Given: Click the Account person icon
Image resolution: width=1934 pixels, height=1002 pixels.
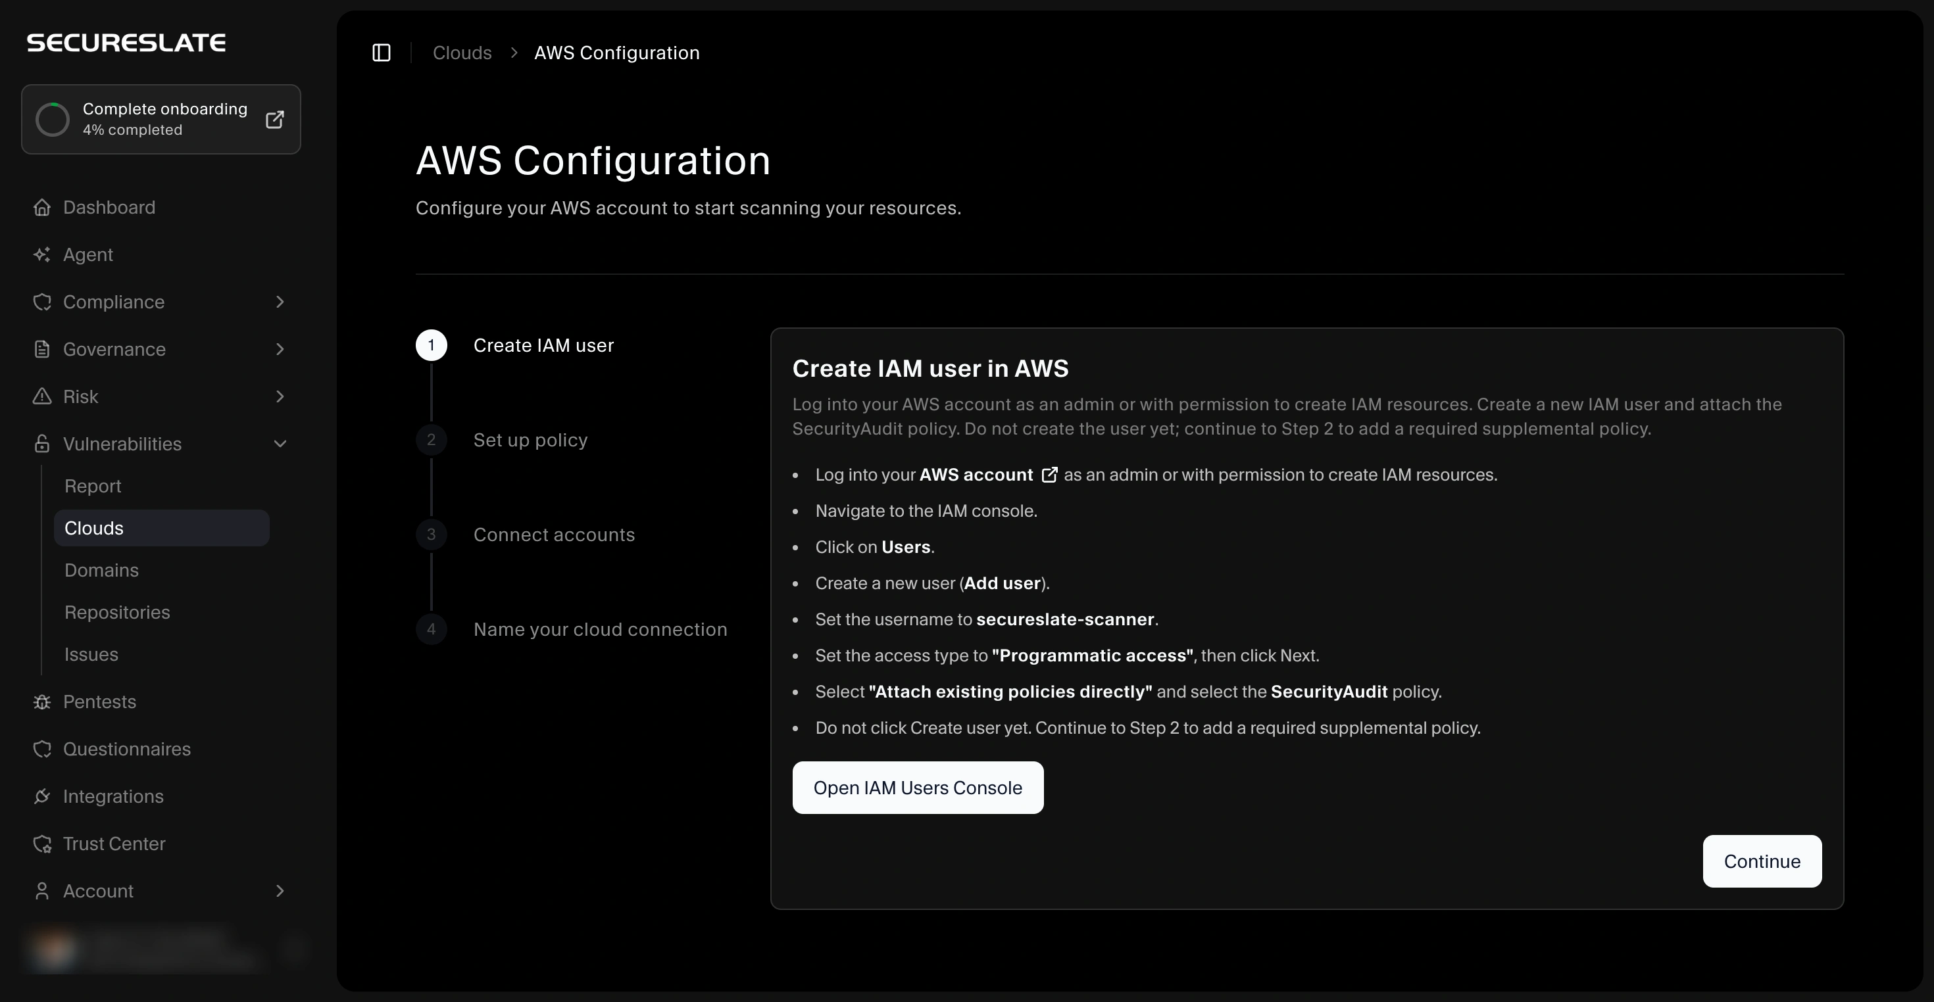Looking at the screenshot, I should (x=42, y=891).
